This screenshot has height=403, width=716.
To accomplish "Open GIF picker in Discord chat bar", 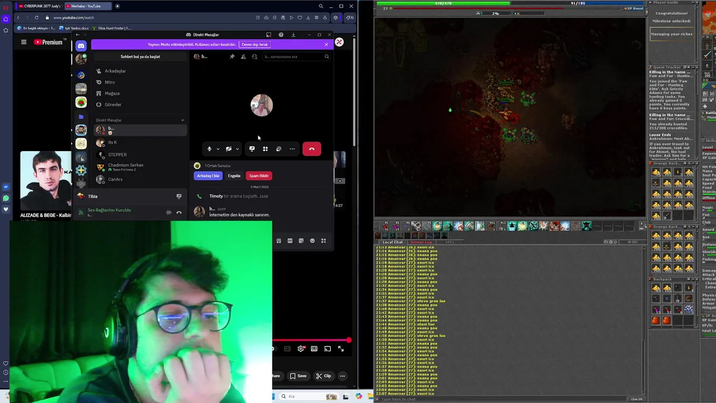I will pos(290,241).
